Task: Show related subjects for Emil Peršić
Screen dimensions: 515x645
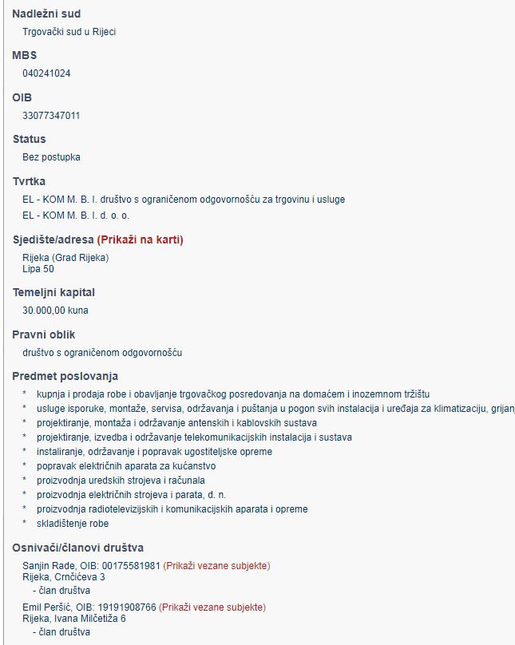Action: click(212, 607)
